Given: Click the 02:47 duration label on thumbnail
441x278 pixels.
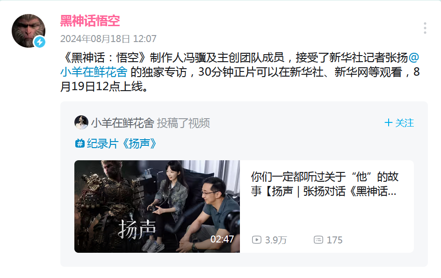Looking at the screenshot, I should pyautogui.click(x=222, y=239).
